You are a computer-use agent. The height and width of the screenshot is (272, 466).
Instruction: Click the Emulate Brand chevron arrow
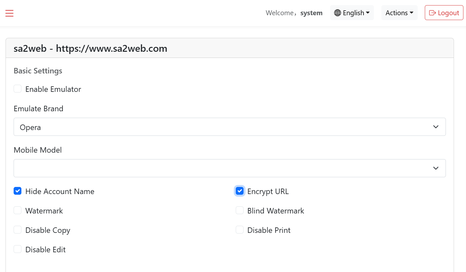pyautogui.click(x=436, y=127)
